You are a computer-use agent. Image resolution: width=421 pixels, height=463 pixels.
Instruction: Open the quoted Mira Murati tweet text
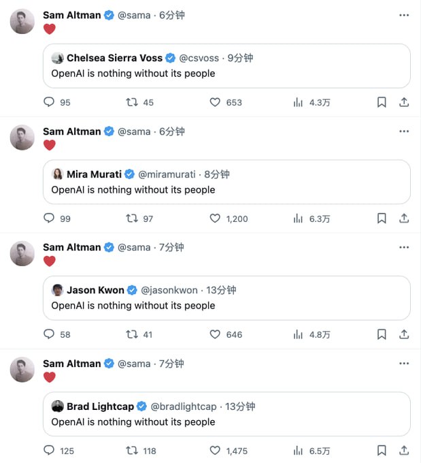[x=133, y=190]
